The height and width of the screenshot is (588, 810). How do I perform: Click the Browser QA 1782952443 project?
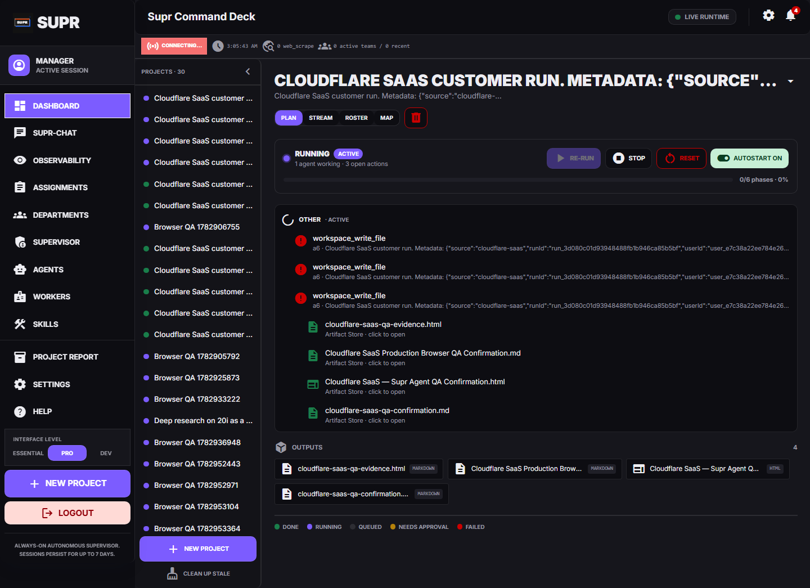click(198, 464)
